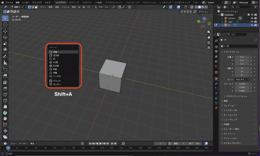Switch to perspective/orthographic grid icon

click(x=209, y=48)
